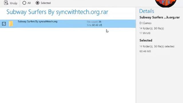Screen dimensions: 183x103
Task: Click the Selected heading in Details panel
Action: [x=146, y=40]
